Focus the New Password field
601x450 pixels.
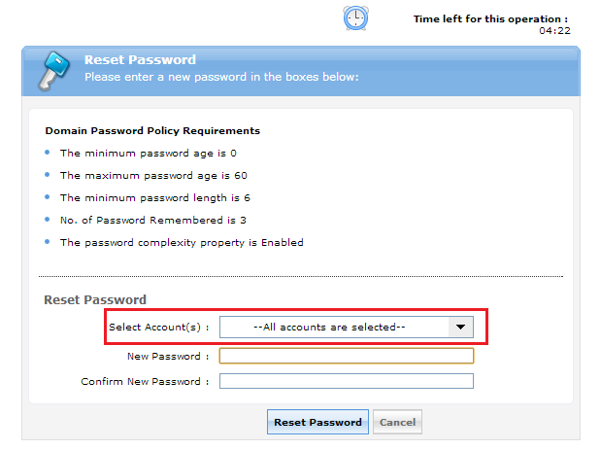[346, 357]
